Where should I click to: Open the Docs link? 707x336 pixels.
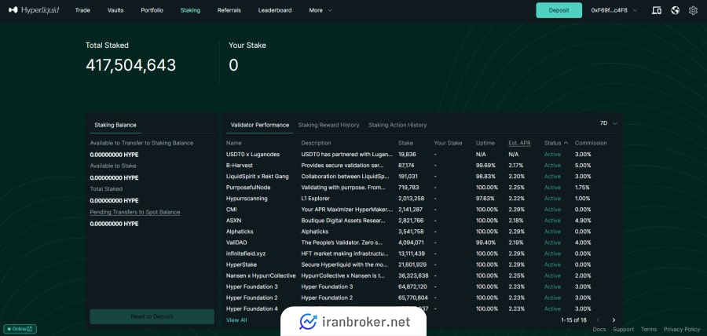[599, 329]
